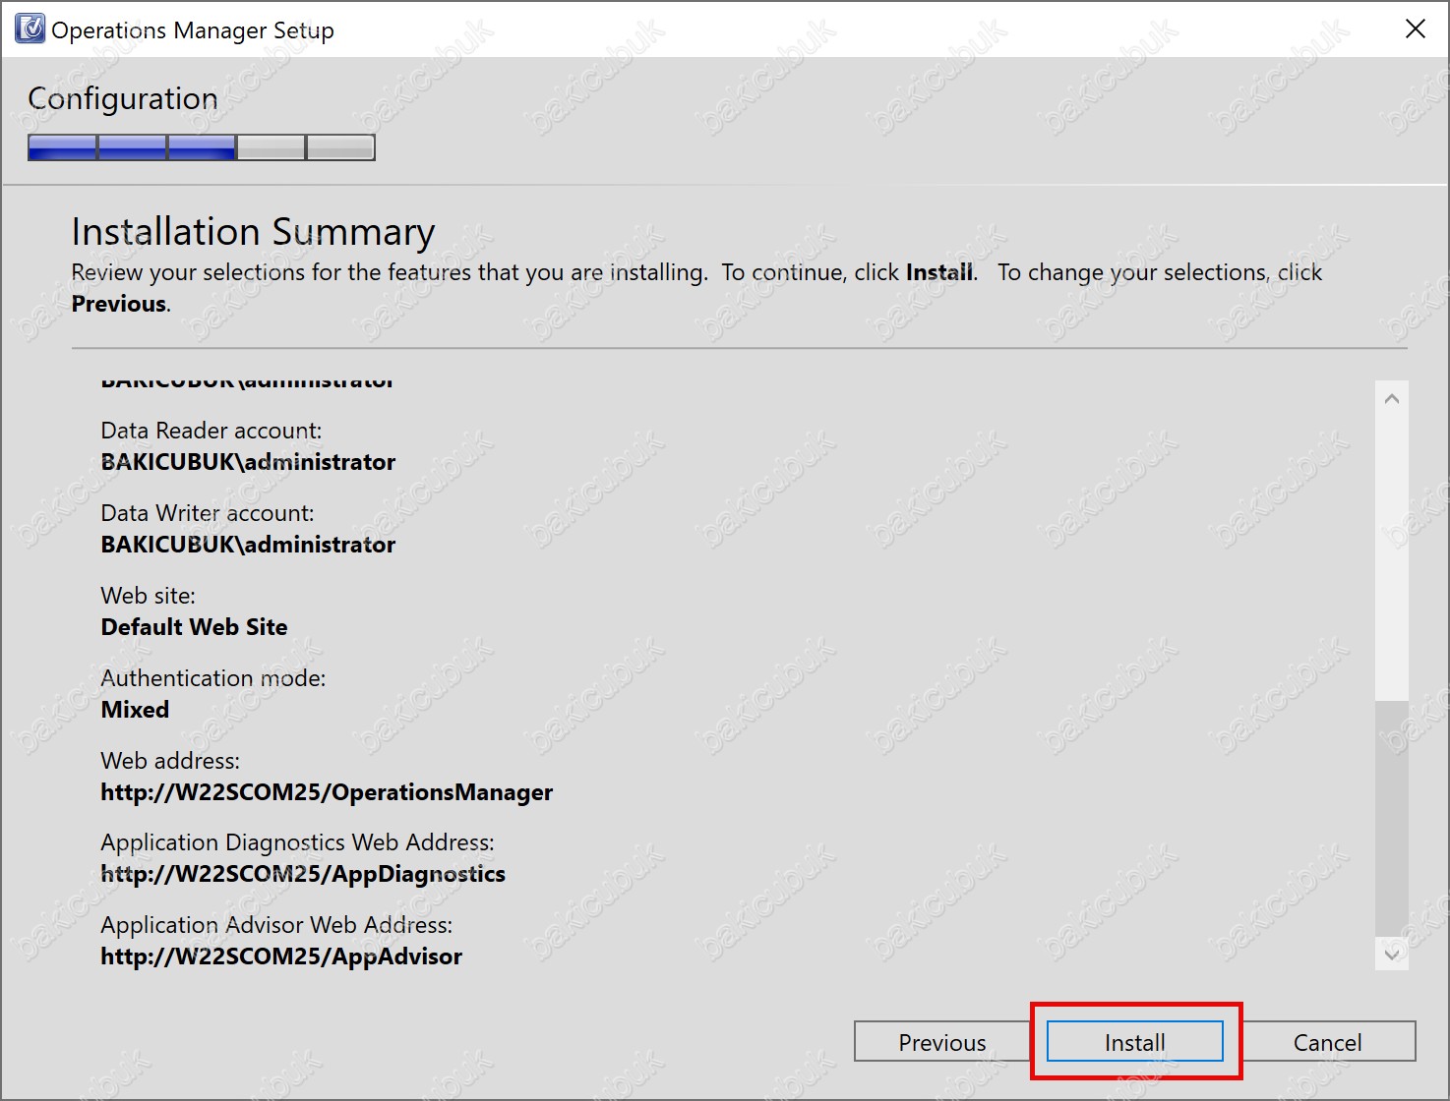Select the Mixed authentication value
The image size is (1450, 1101).
pos(135,710)
